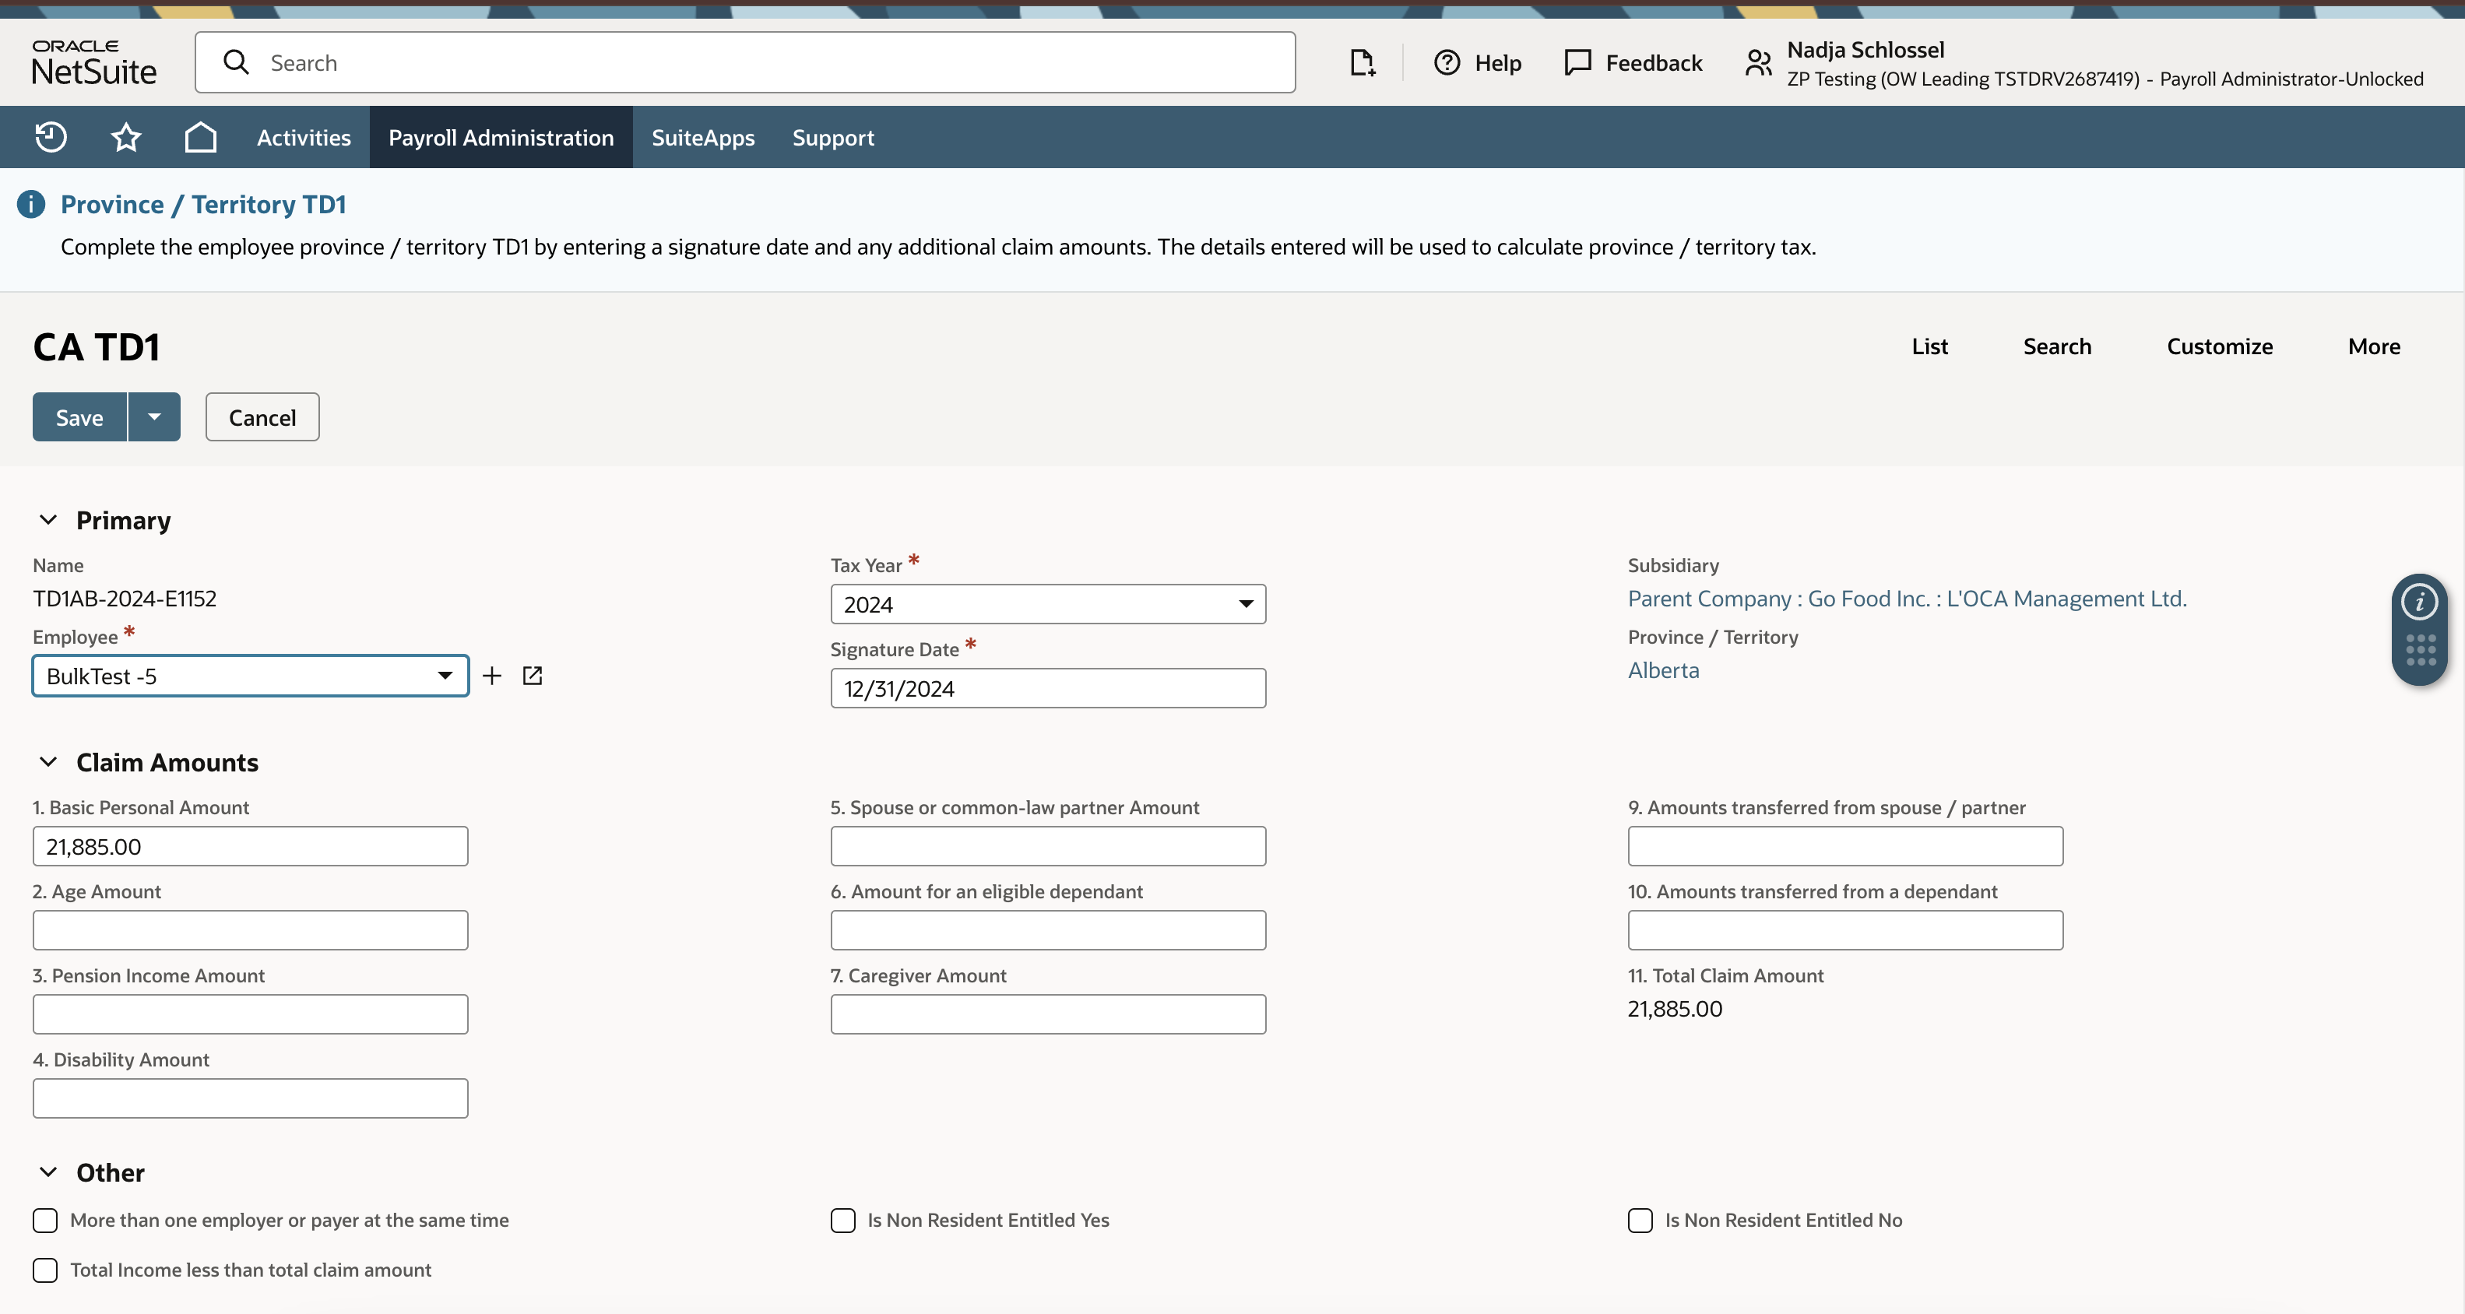Go to the Home icon
This screenshot has height=1314, width=2465.
[x=200, y=137]
